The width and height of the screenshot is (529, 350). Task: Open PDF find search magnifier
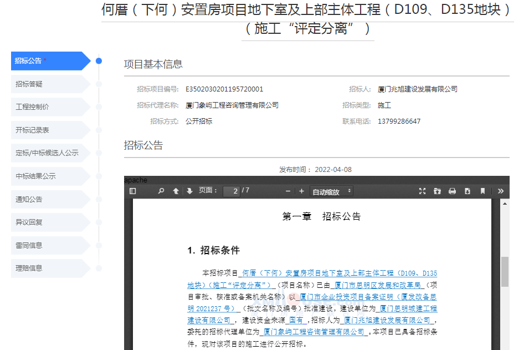[161, 191]
